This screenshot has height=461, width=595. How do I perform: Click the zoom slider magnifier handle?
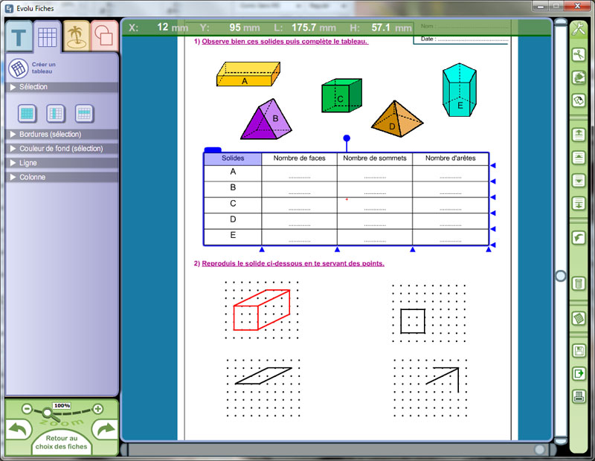[x=48, y=413]
